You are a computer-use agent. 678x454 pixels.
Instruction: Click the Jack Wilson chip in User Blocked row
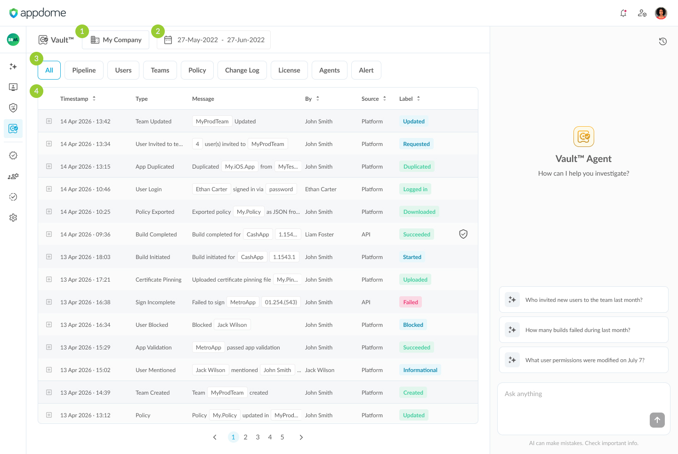tap(232, 325)
